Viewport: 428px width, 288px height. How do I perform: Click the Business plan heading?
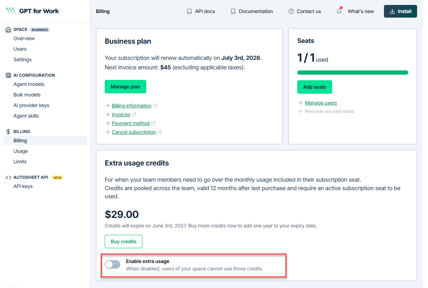pos(128,41)
